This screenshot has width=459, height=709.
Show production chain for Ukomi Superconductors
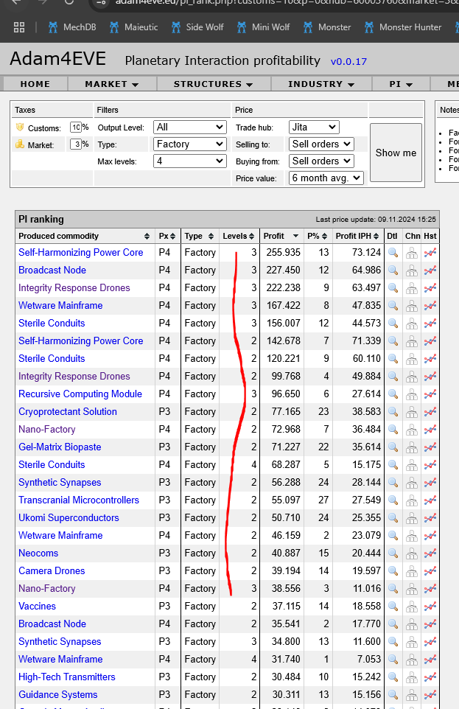click(412, 518)
